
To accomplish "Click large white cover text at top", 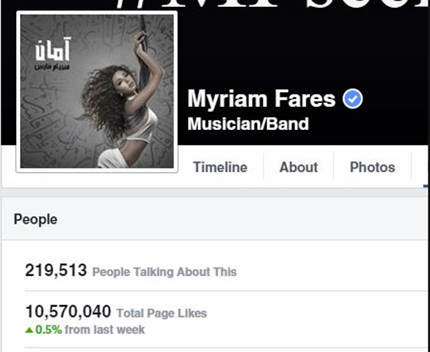I will coord(272,4).
